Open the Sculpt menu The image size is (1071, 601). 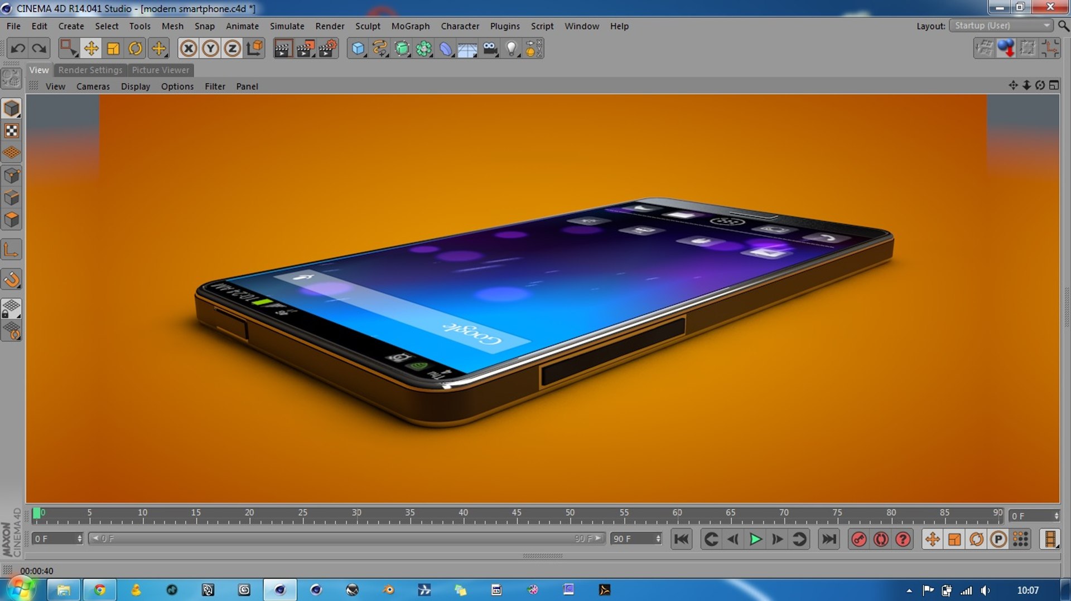click(x=368, y=26)
